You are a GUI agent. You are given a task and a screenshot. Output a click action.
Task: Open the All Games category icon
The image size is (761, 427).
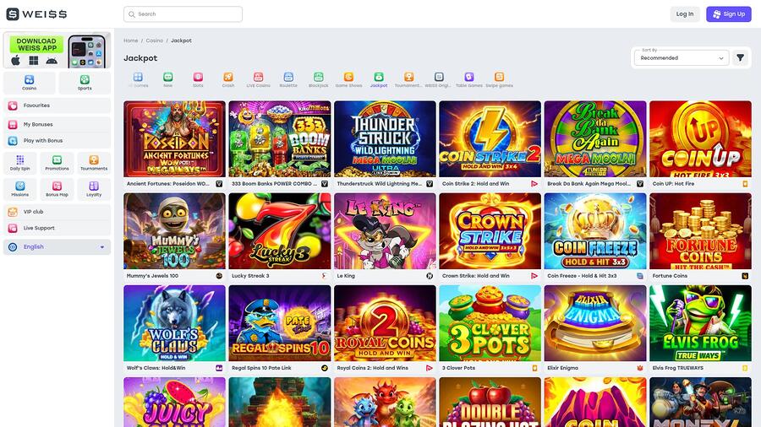tap(138, 79)
